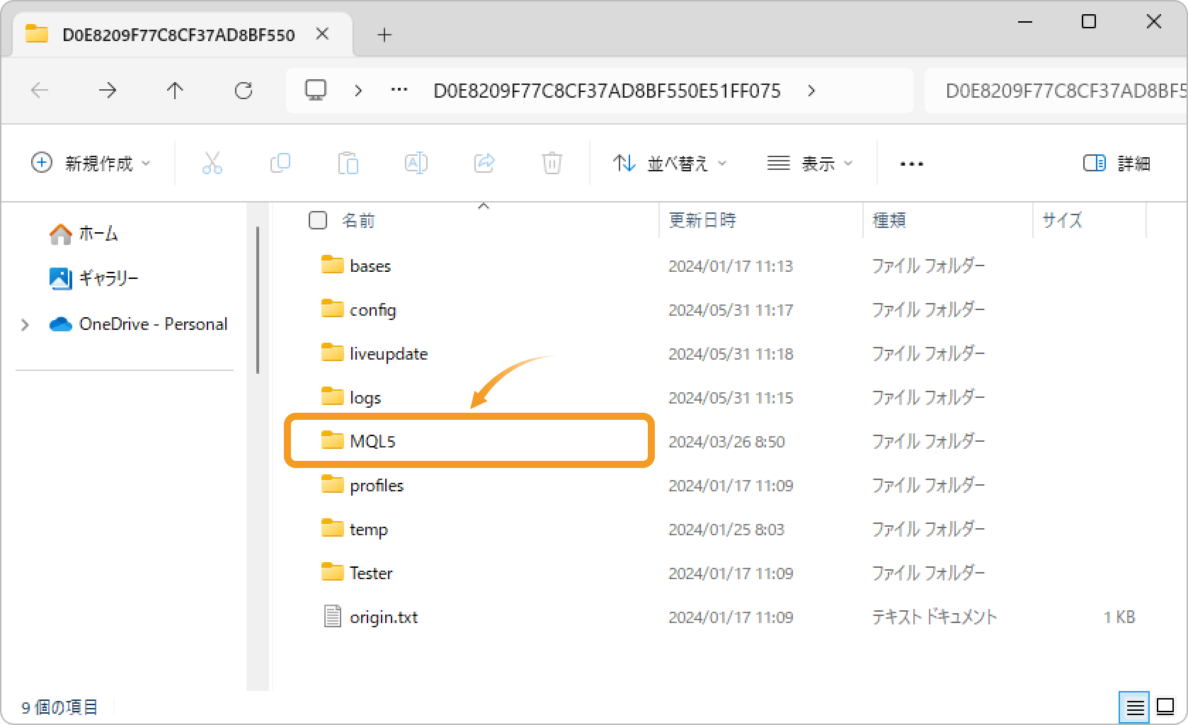Click the Cut scissors icon
Viewport: 1188px width, 725px height.
[x=212, y=164]
